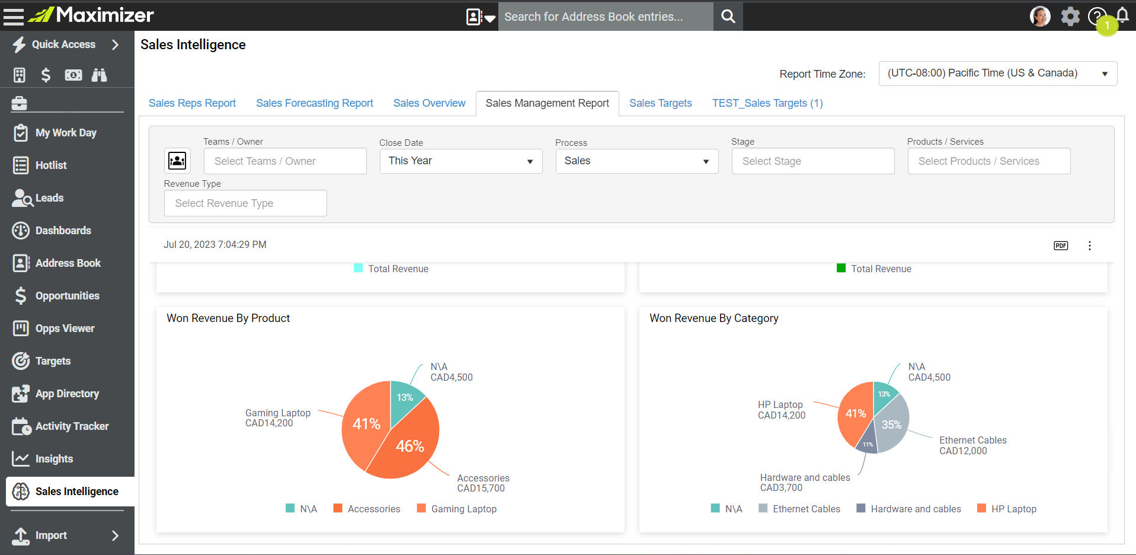
Task: Click the briefcase icon in sidebar
Action: (x=20, y=103)
